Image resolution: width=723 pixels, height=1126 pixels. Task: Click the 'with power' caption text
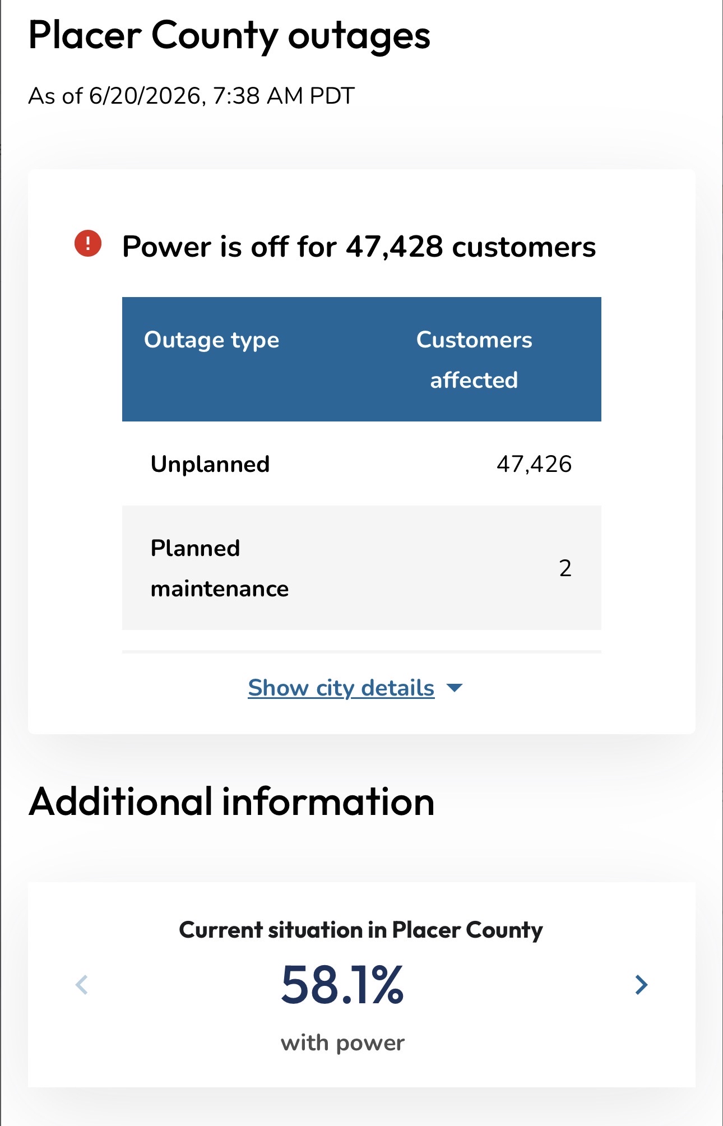click(342, 1043)
